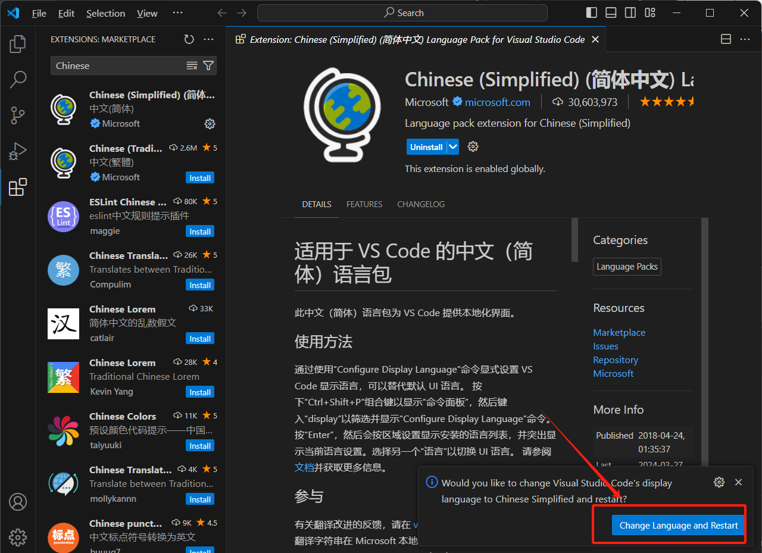Switch to the DETAILS tab
The height and width of the screenshot is (553, 762).
pyautogui.click(x=317, y=204)
